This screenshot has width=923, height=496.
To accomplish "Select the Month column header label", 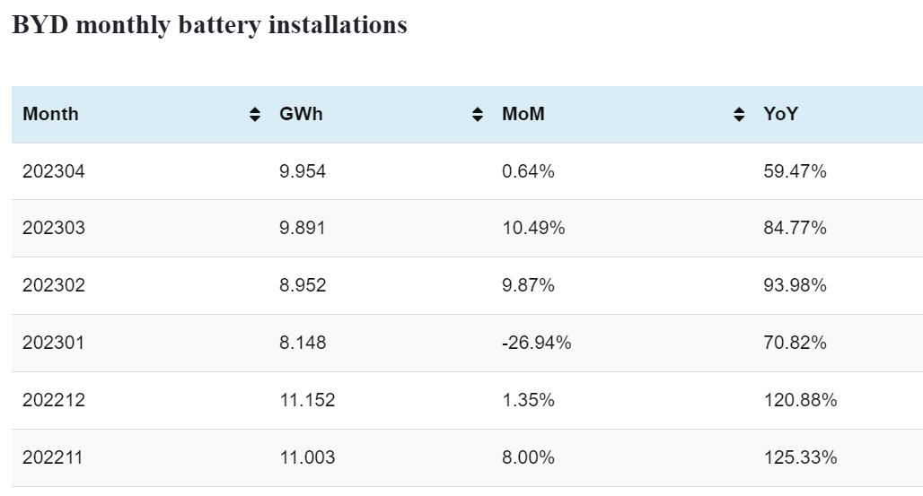I will point(50,114).
